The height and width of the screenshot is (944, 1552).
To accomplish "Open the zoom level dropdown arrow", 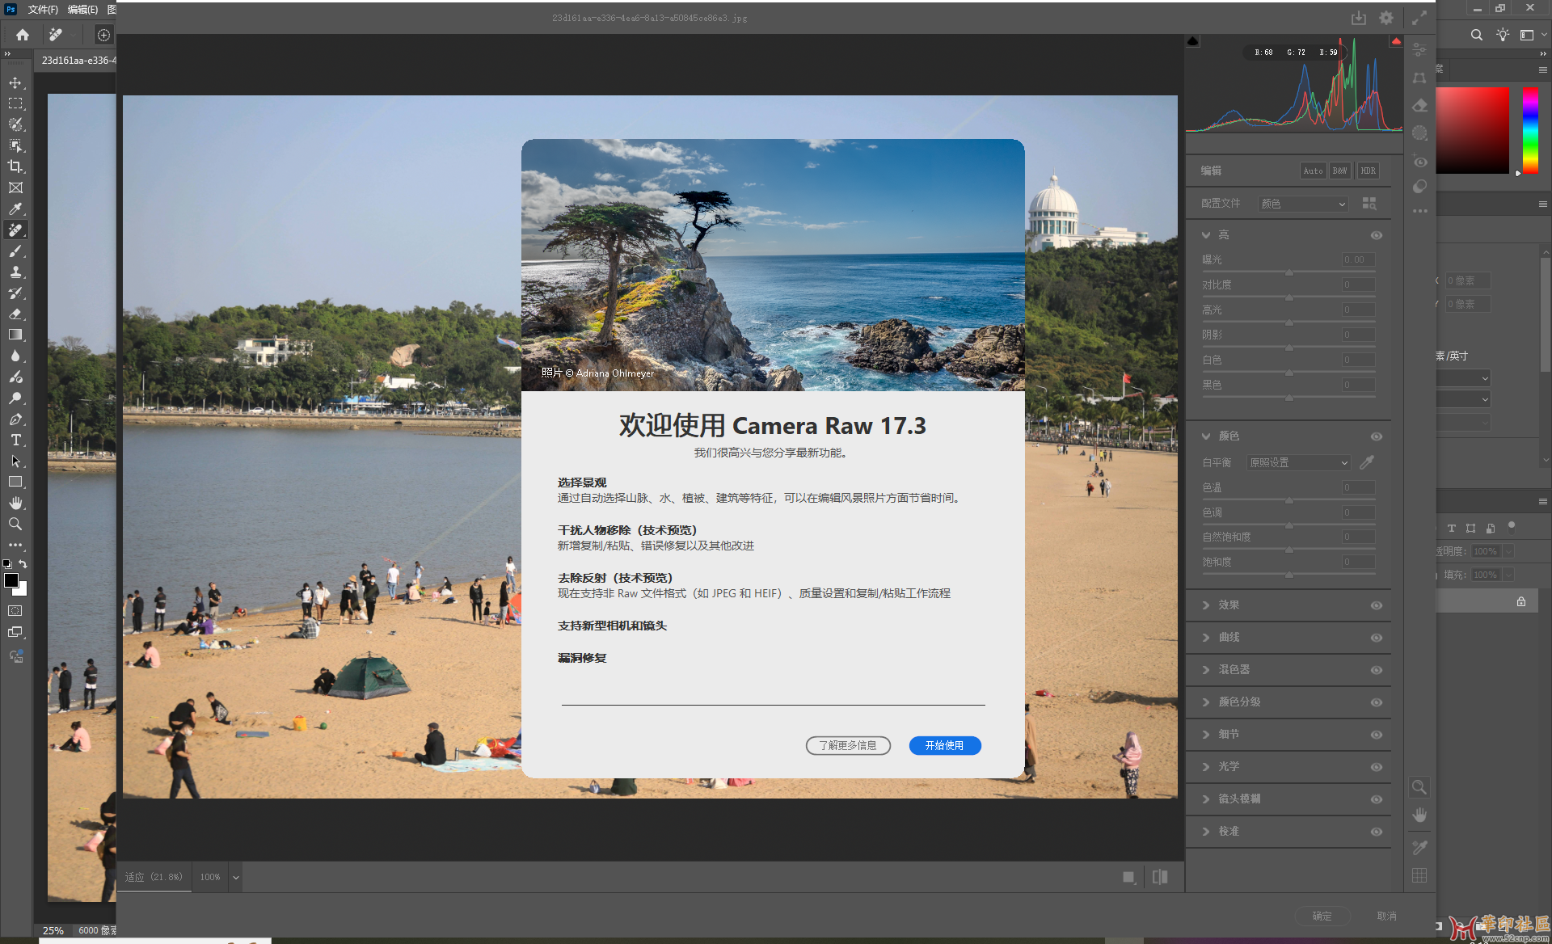I will click(x=236, y=877).
